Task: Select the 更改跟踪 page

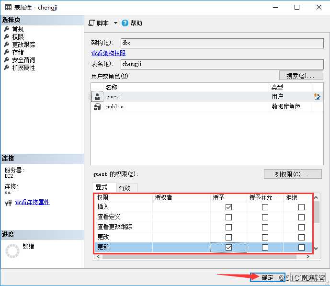Action: point(23,45)
